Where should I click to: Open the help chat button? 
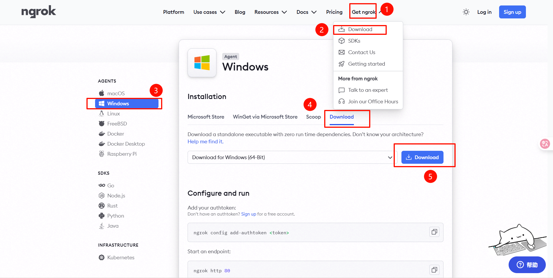coord(527,265)
